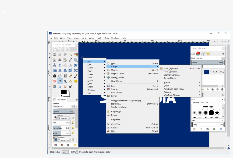Select the Dodge/Burn tool
The width and height of the screenshot is (233, 158).
click(x=70, y=86)
